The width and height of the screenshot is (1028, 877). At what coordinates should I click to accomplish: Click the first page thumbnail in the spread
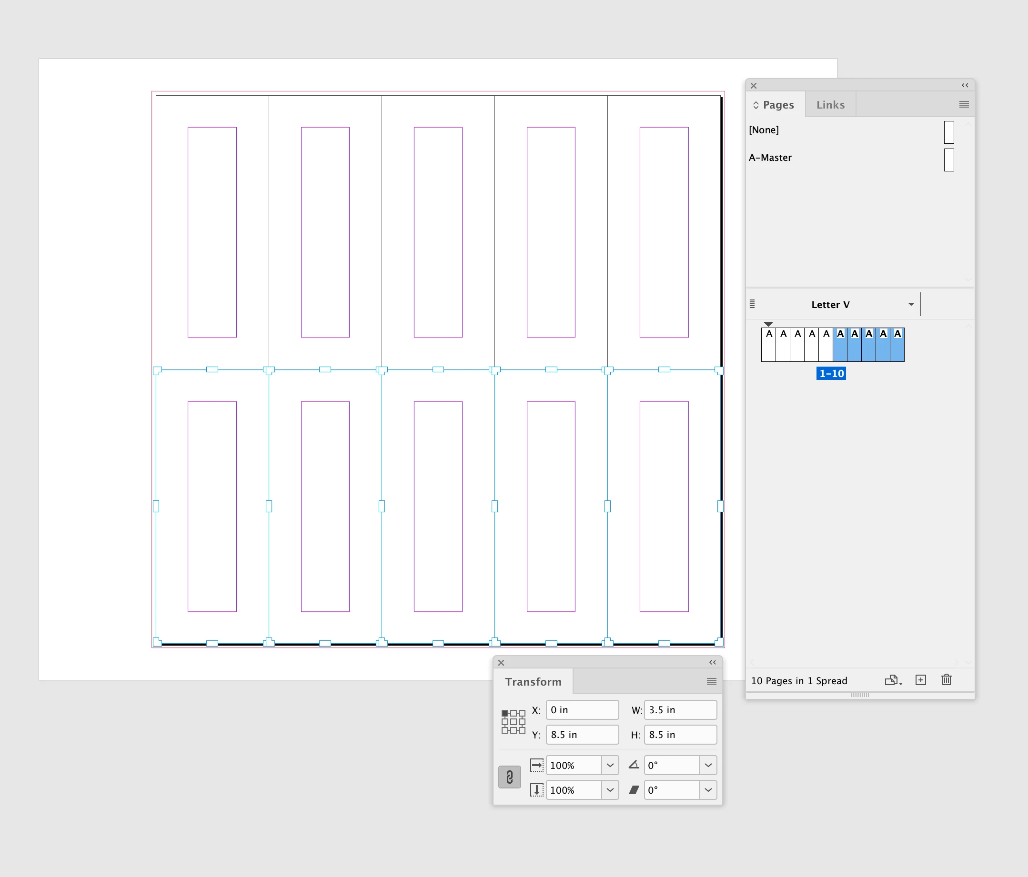click(768, 344)
